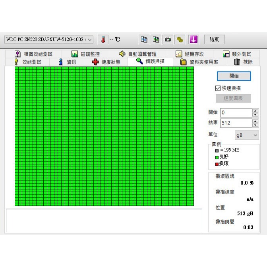Select the 錯誤掃描 tab
This screenshot has width=267, height=267.
[150, 61]
